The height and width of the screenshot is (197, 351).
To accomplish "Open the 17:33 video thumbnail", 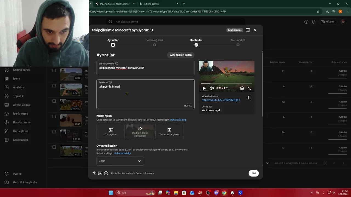I will pos(71,151).
